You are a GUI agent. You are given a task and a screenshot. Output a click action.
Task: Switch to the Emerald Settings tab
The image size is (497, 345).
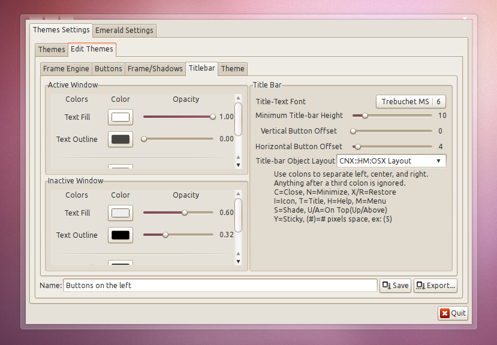124,30
